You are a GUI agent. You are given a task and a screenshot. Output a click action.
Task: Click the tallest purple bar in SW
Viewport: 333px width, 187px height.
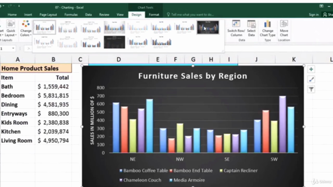283,124
